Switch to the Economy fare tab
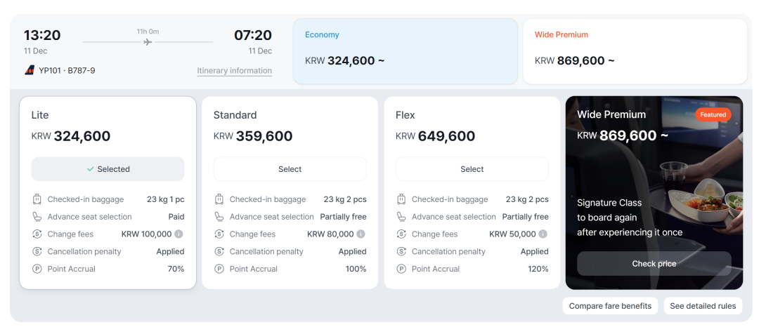Screen dimensions: 759x327 click(405, 51)
